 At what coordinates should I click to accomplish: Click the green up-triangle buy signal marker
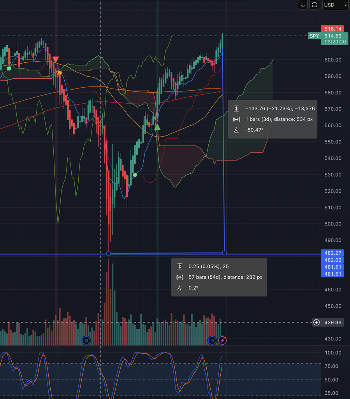coord(157,127)
